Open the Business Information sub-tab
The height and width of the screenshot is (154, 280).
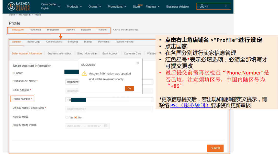click(x=60, y=53)
